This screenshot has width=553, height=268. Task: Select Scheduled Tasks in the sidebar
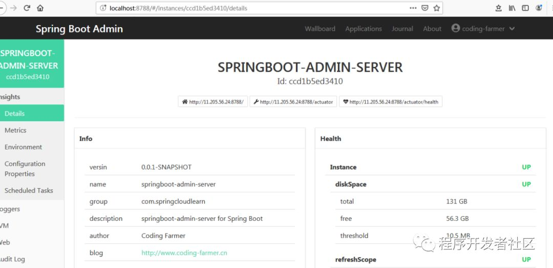point(32,191)
